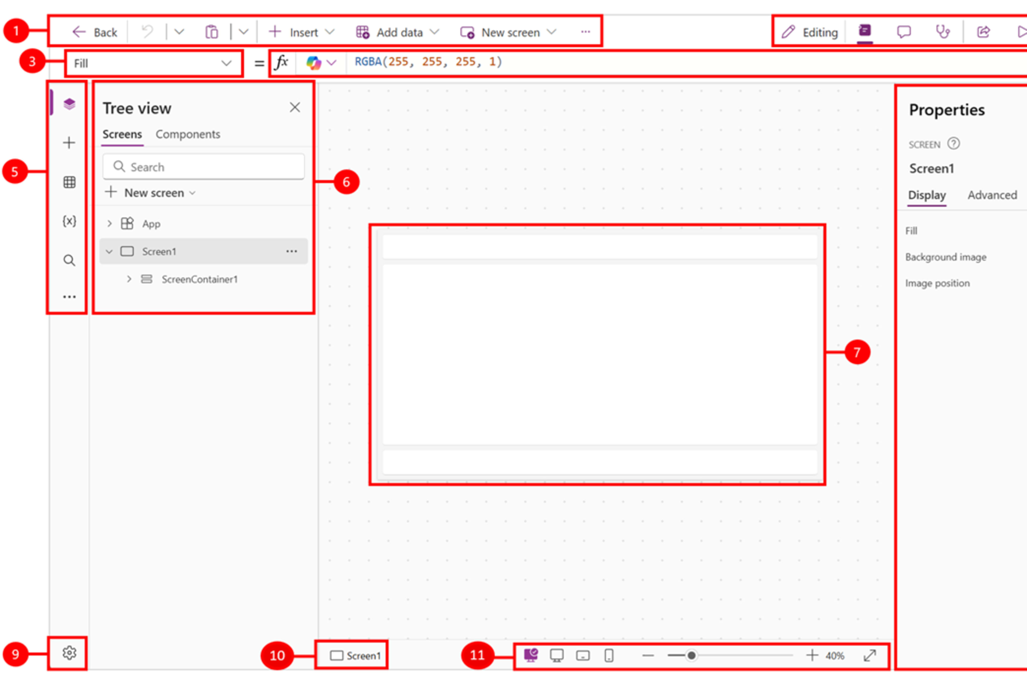Close the Tree view panel
Viewport: 1027px width, 685px height.
295,107
